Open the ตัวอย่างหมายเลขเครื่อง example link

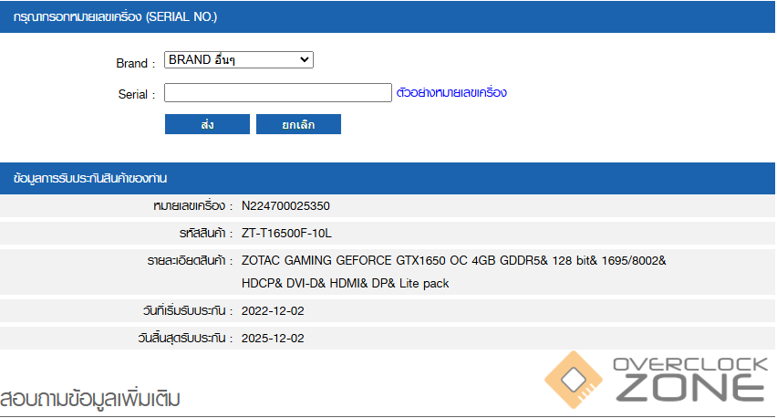click(x=451, y=93)
